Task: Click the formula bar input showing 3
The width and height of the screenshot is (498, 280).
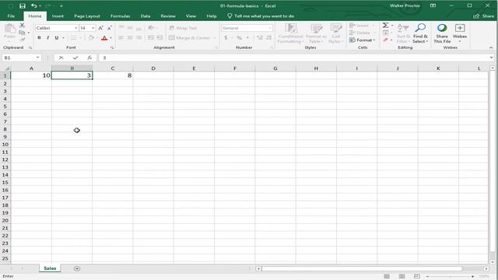Action: click(294, 58)
